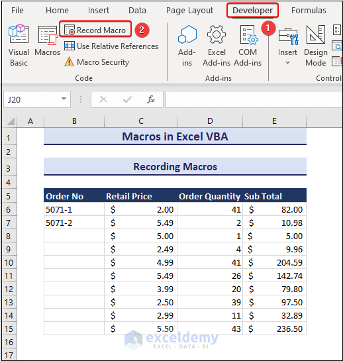Image resolution: width=343 pixels, height=361 pixels.
Task: Click the Enter checkmark formula button
Action: (127, 99)
